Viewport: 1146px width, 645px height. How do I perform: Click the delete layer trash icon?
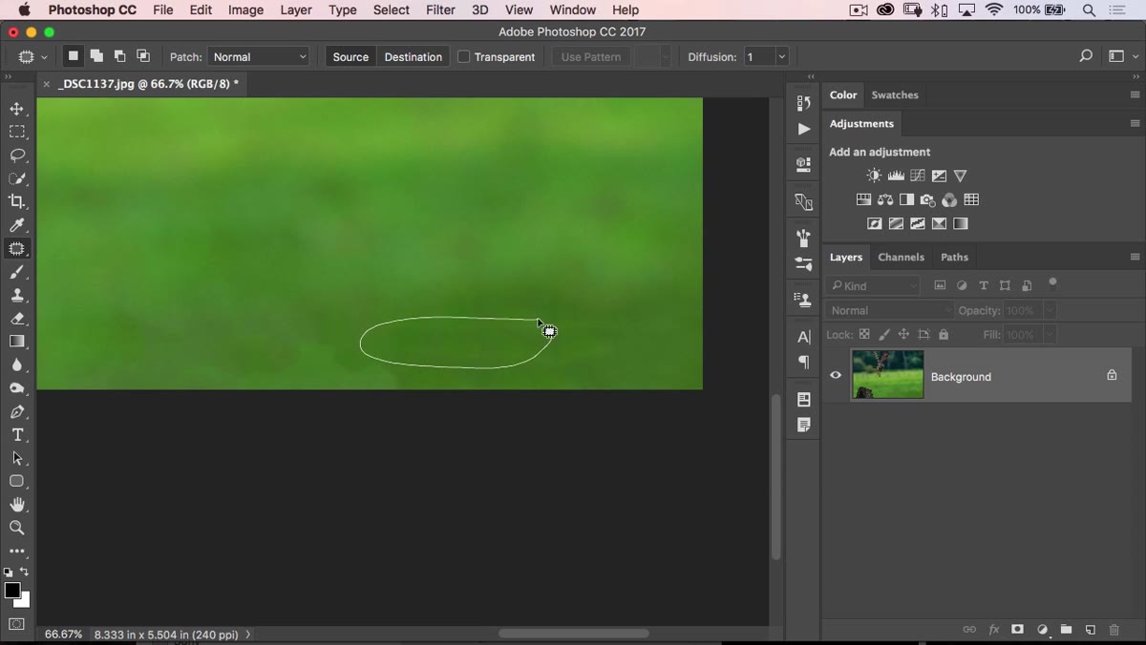click(x=1114, y=630)
